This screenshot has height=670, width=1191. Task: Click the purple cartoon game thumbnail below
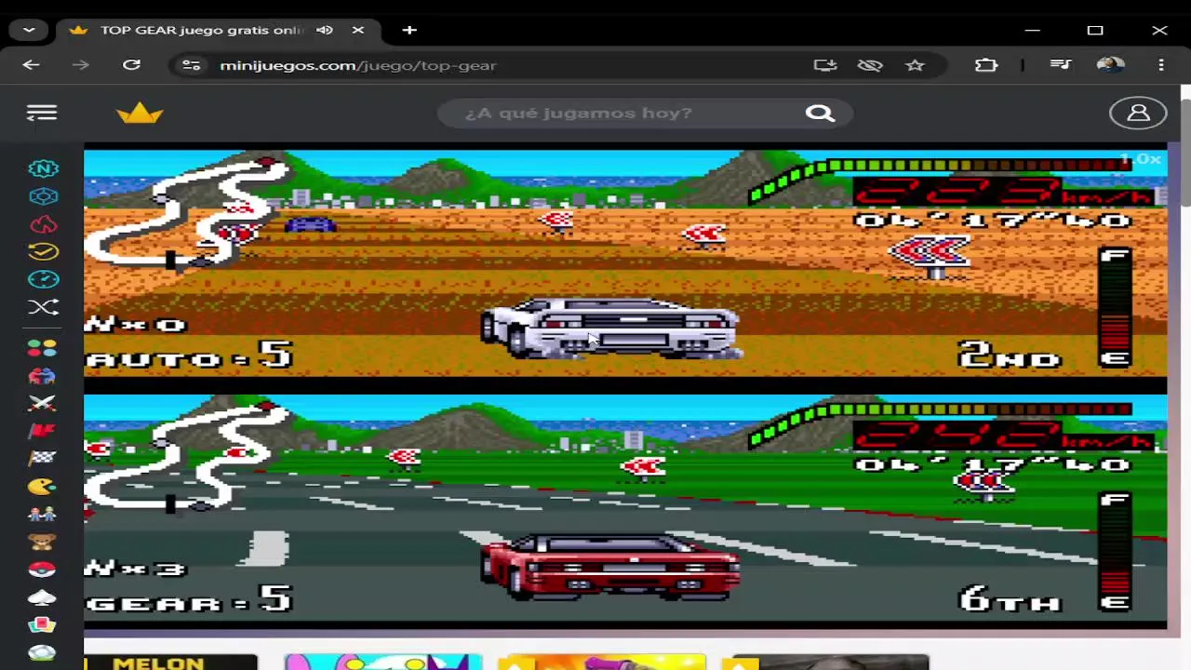tap(383, 663)
